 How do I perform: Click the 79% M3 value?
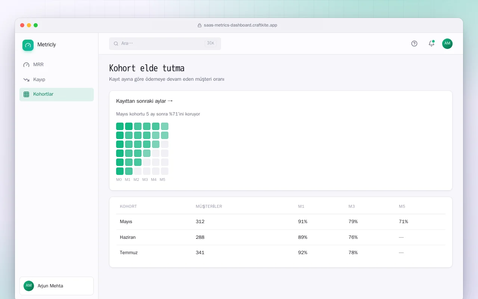(x=353, y=222)
